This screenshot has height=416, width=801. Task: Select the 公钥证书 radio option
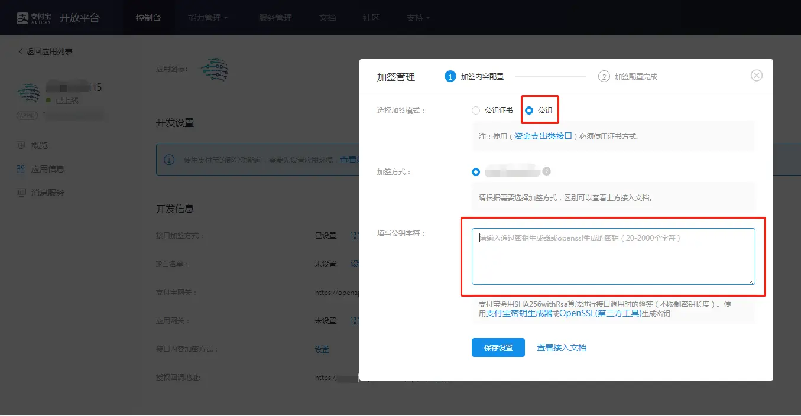[x=476, y=110]
